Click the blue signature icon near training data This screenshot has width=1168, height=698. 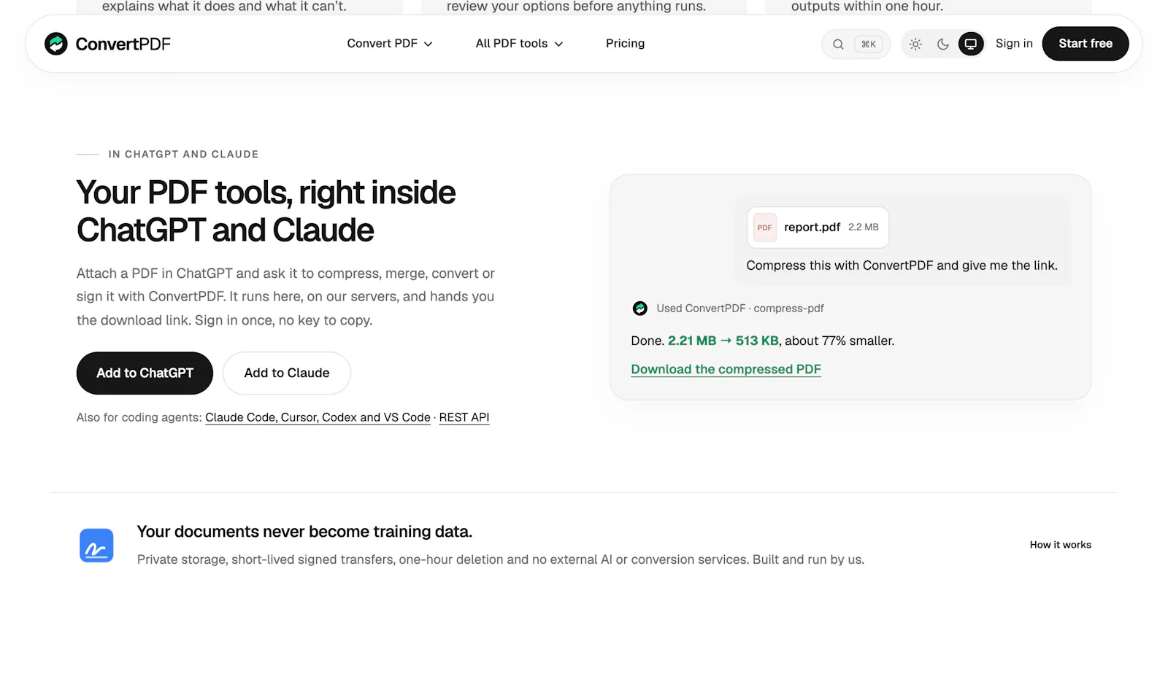pyautogui.click(x=96, y=546)
